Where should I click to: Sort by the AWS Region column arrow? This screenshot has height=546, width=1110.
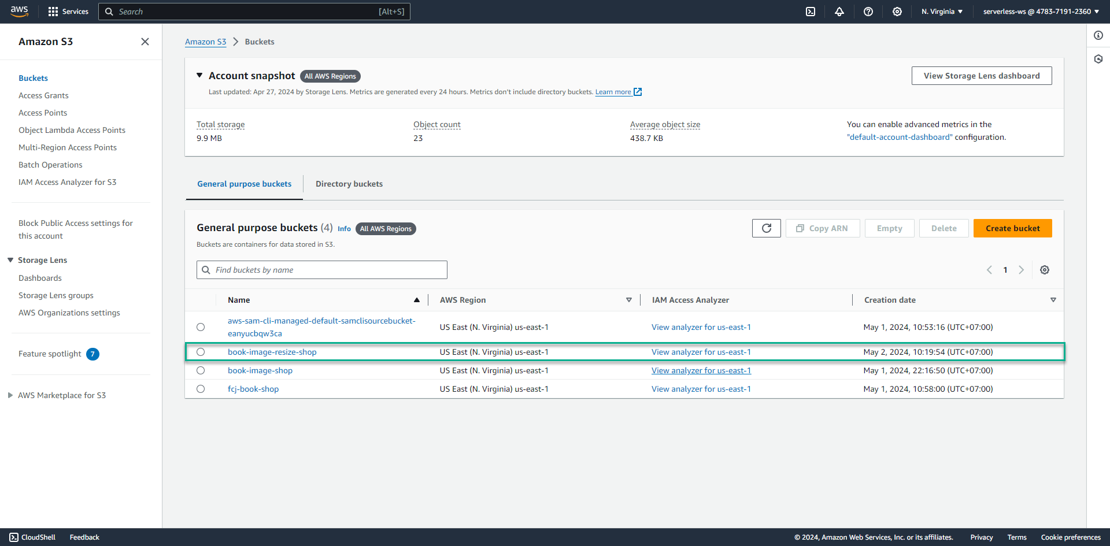click(629, 300)
